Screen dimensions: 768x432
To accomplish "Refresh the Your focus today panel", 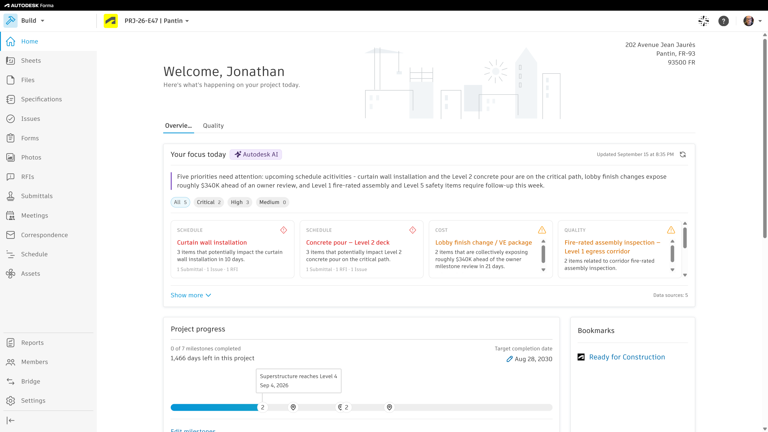I will point(683,154).
